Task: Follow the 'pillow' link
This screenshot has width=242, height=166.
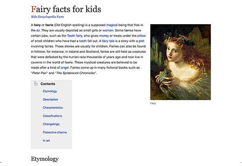Action: (142, 36)
